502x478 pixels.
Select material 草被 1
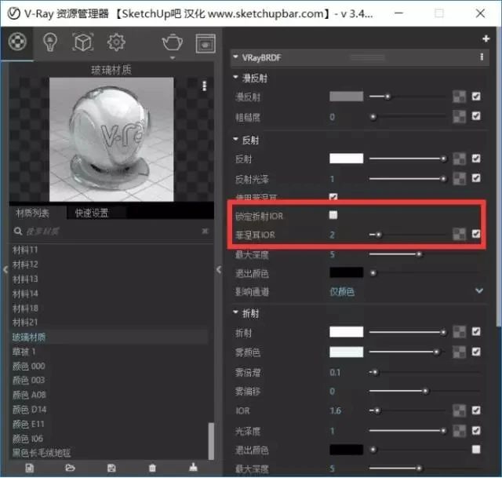point(24,352)
